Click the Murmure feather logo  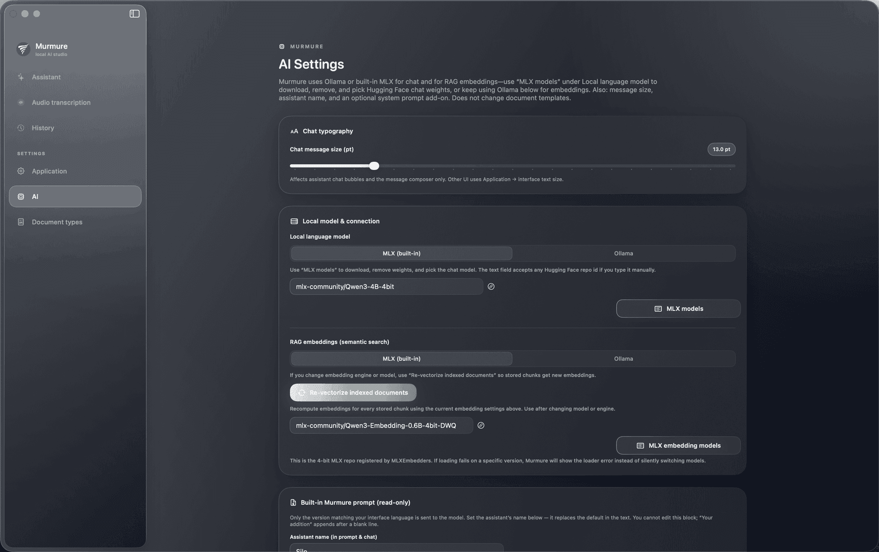coord(23,49)
